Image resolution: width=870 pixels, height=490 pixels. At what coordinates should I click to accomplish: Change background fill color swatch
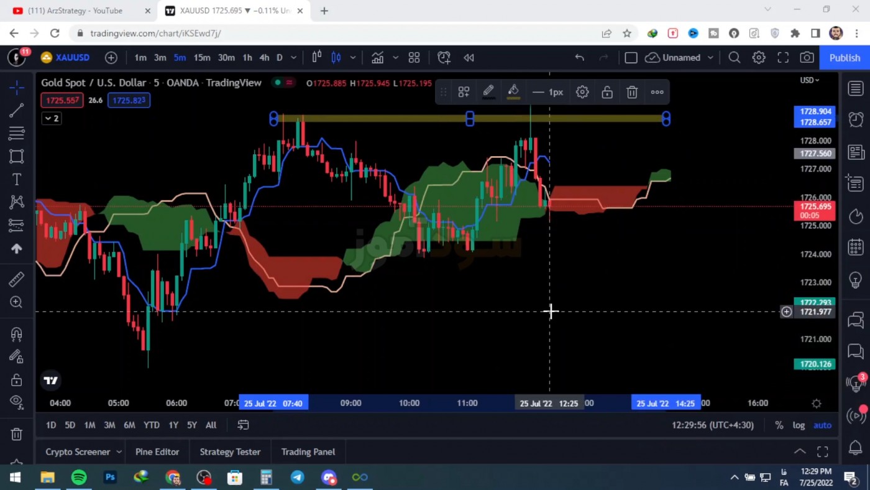(513, 92)
